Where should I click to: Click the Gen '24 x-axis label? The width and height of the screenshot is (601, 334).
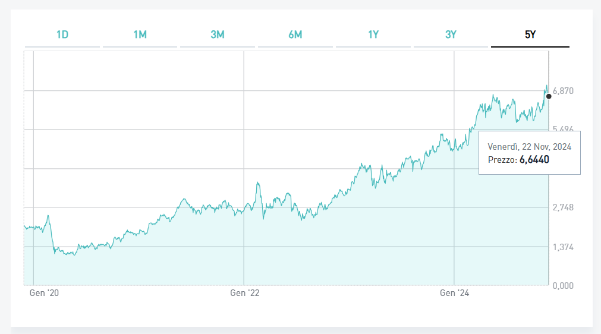pos(454,293)
